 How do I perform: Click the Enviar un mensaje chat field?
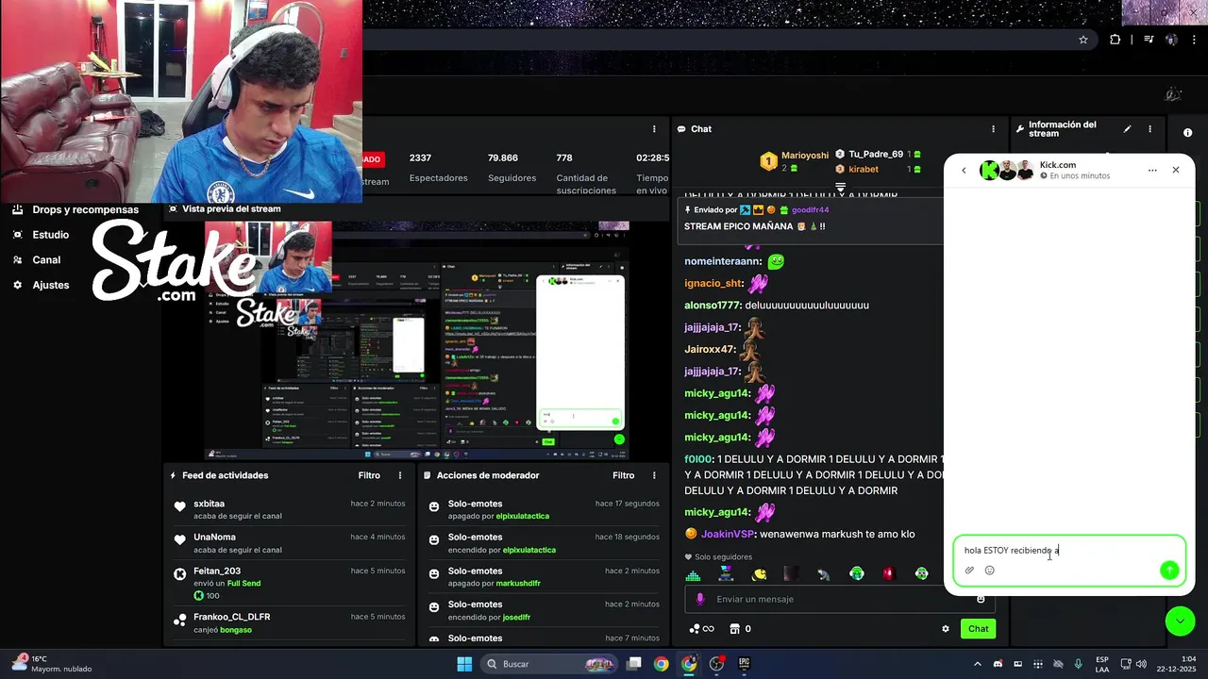point(840,599)
